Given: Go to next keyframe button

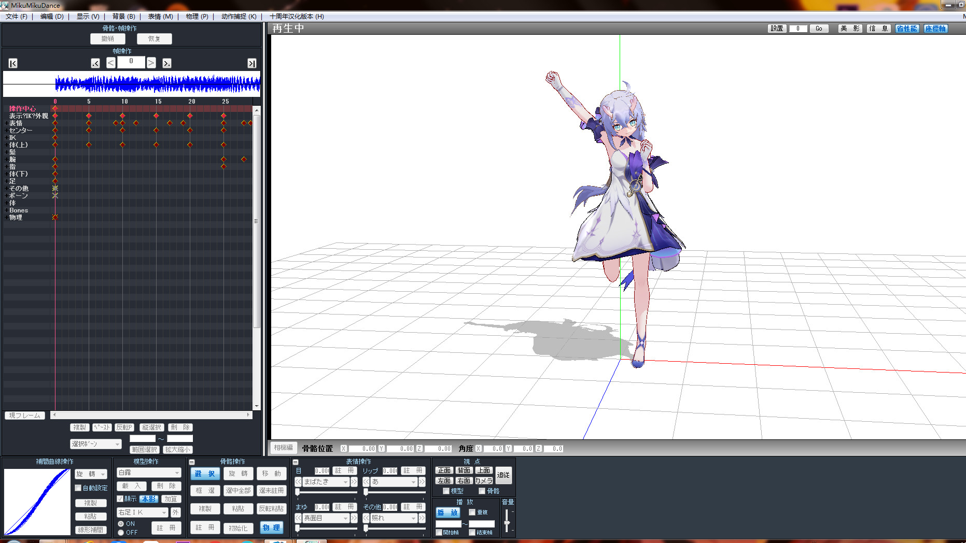Looking at the screenshot, I should click(x=166, y=63).
